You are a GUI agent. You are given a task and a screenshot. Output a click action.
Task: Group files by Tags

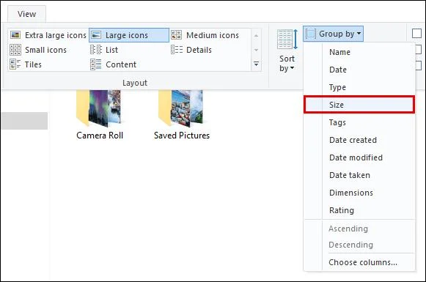coord(359,122)
